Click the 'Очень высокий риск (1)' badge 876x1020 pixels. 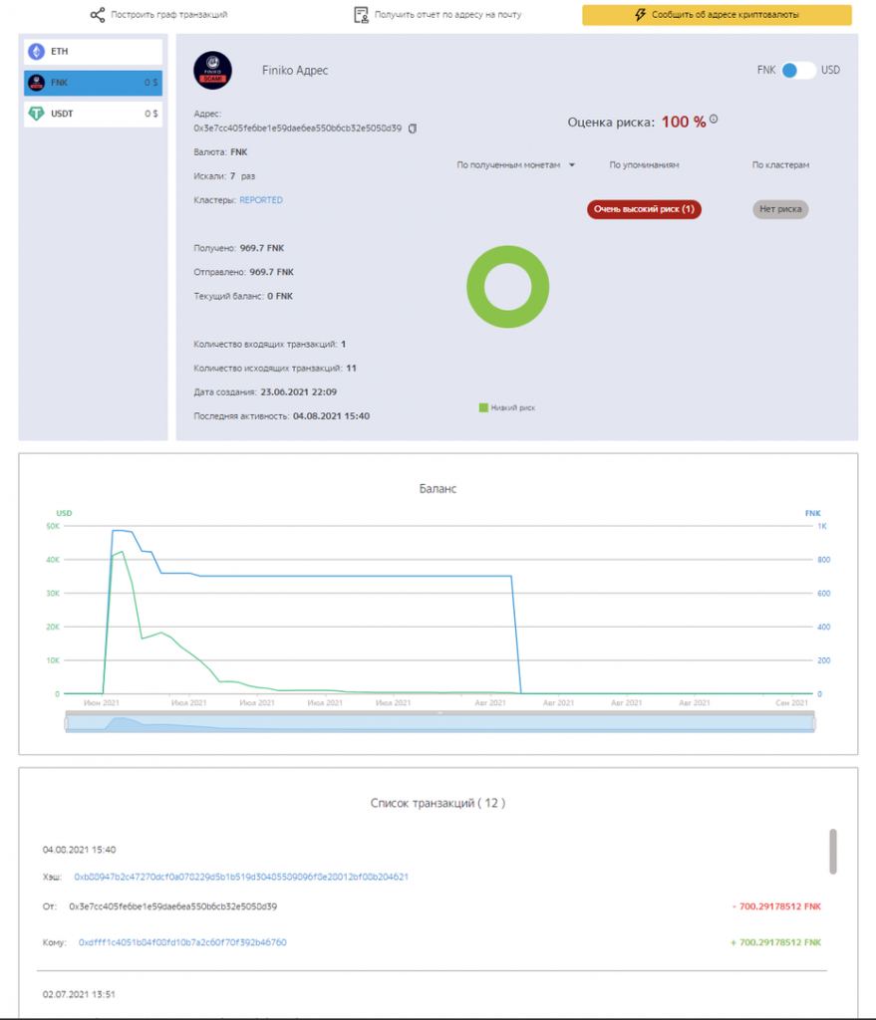point(645,209)
